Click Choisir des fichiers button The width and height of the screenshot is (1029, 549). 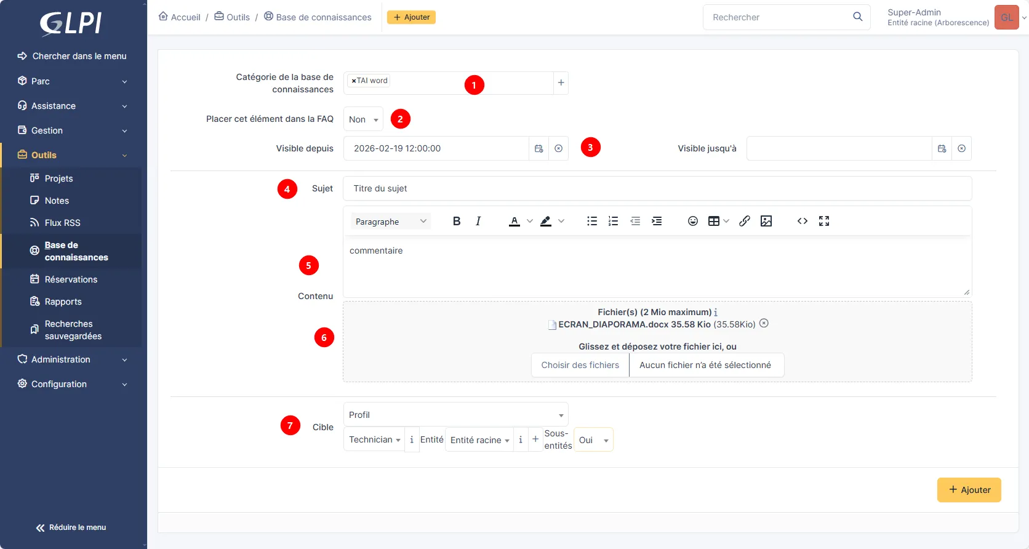click(x=580, y=365)
